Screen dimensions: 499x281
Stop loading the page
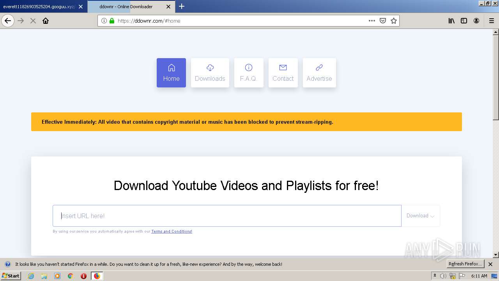pos(33,21)
